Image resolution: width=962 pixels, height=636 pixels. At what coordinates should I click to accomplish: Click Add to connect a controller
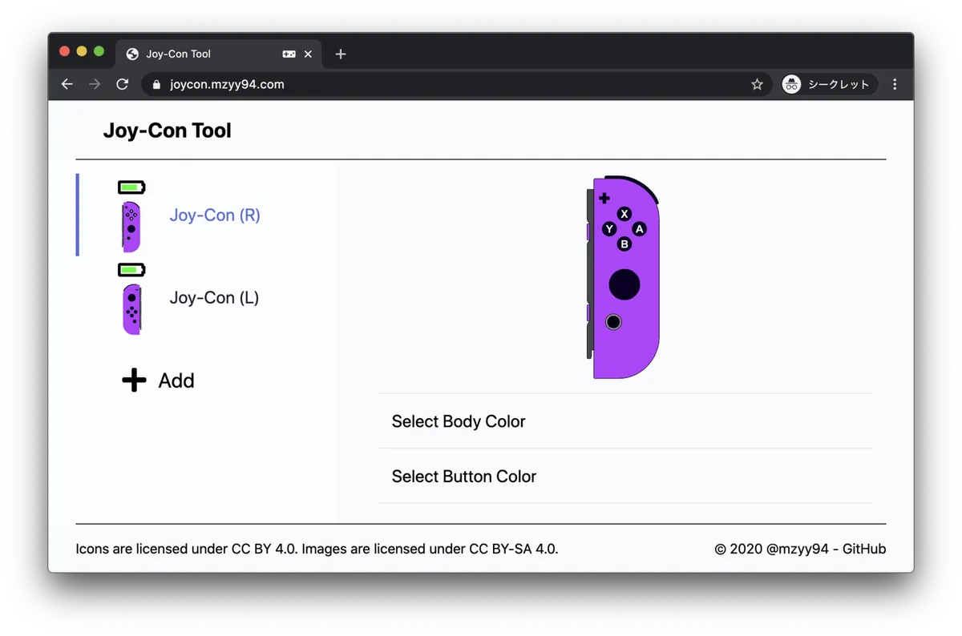(158, 380)
